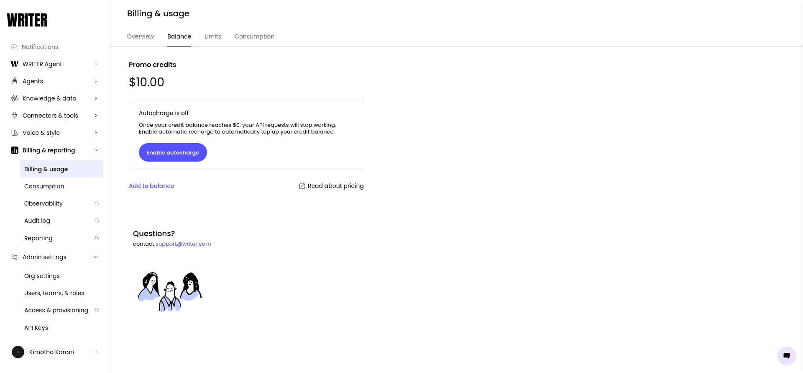Click the Admin settings sliders icon

tap(15, 257)
